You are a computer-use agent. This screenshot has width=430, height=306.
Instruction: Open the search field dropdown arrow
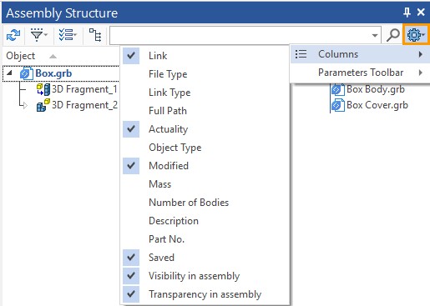pyautogui.click(x=375, y=35)
